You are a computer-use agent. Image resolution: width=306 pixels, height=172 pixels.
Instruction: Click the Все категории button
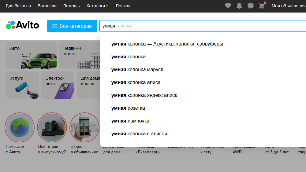point(72,26)
